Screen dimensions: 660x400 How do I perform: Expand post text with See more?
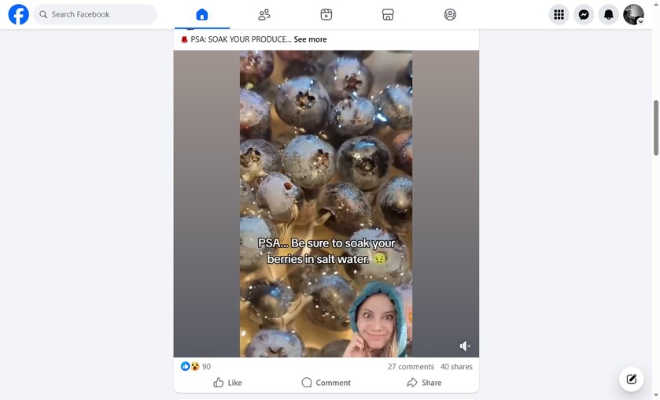point(310,39)
